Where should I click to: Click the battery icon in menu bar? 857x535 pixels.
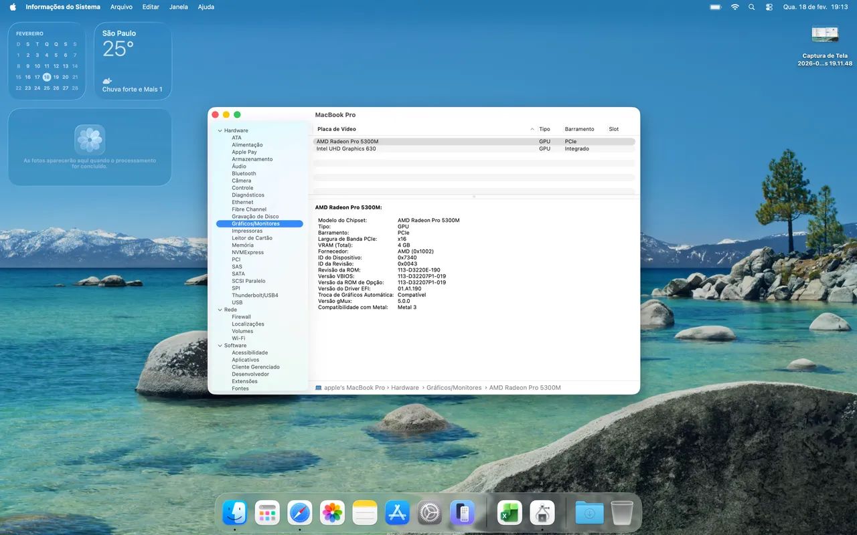(x=714, y=7)
